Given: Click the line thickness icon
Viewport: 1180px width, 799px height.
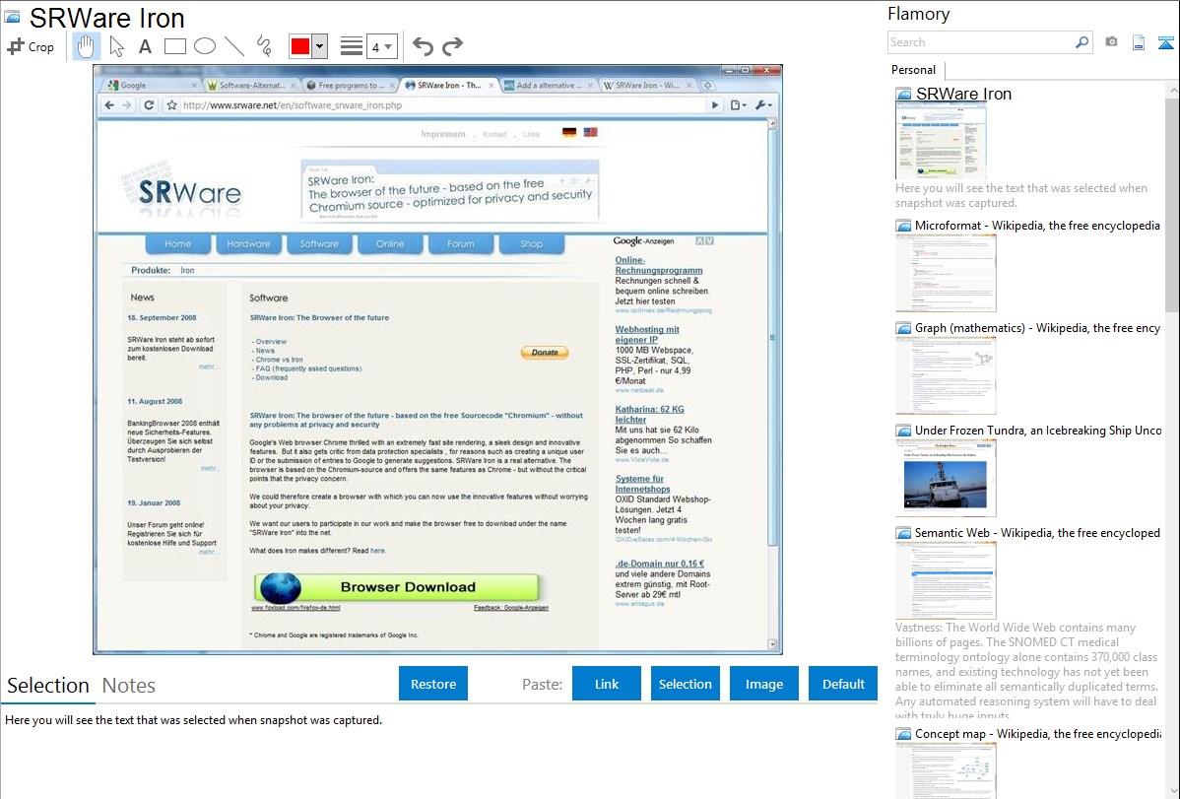Looking at the screenshot, I should [x=352, y=46].
